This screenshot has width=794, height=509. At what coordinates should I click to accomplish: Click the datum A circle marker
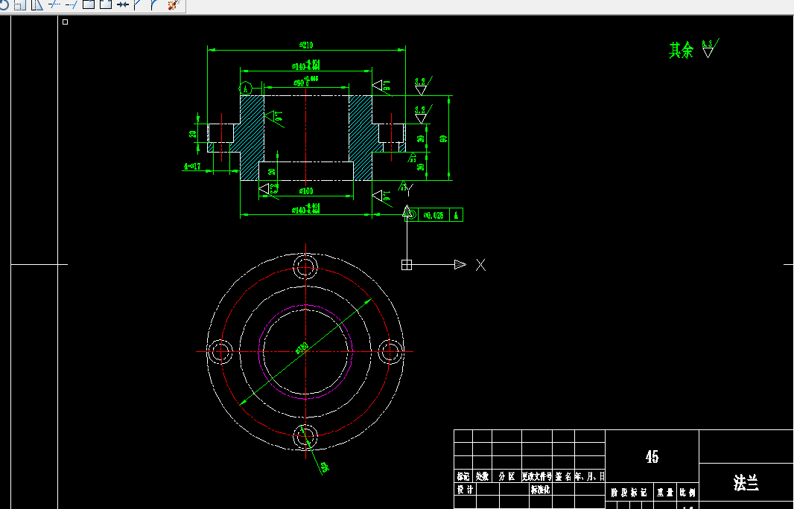(x=246, y=89)
